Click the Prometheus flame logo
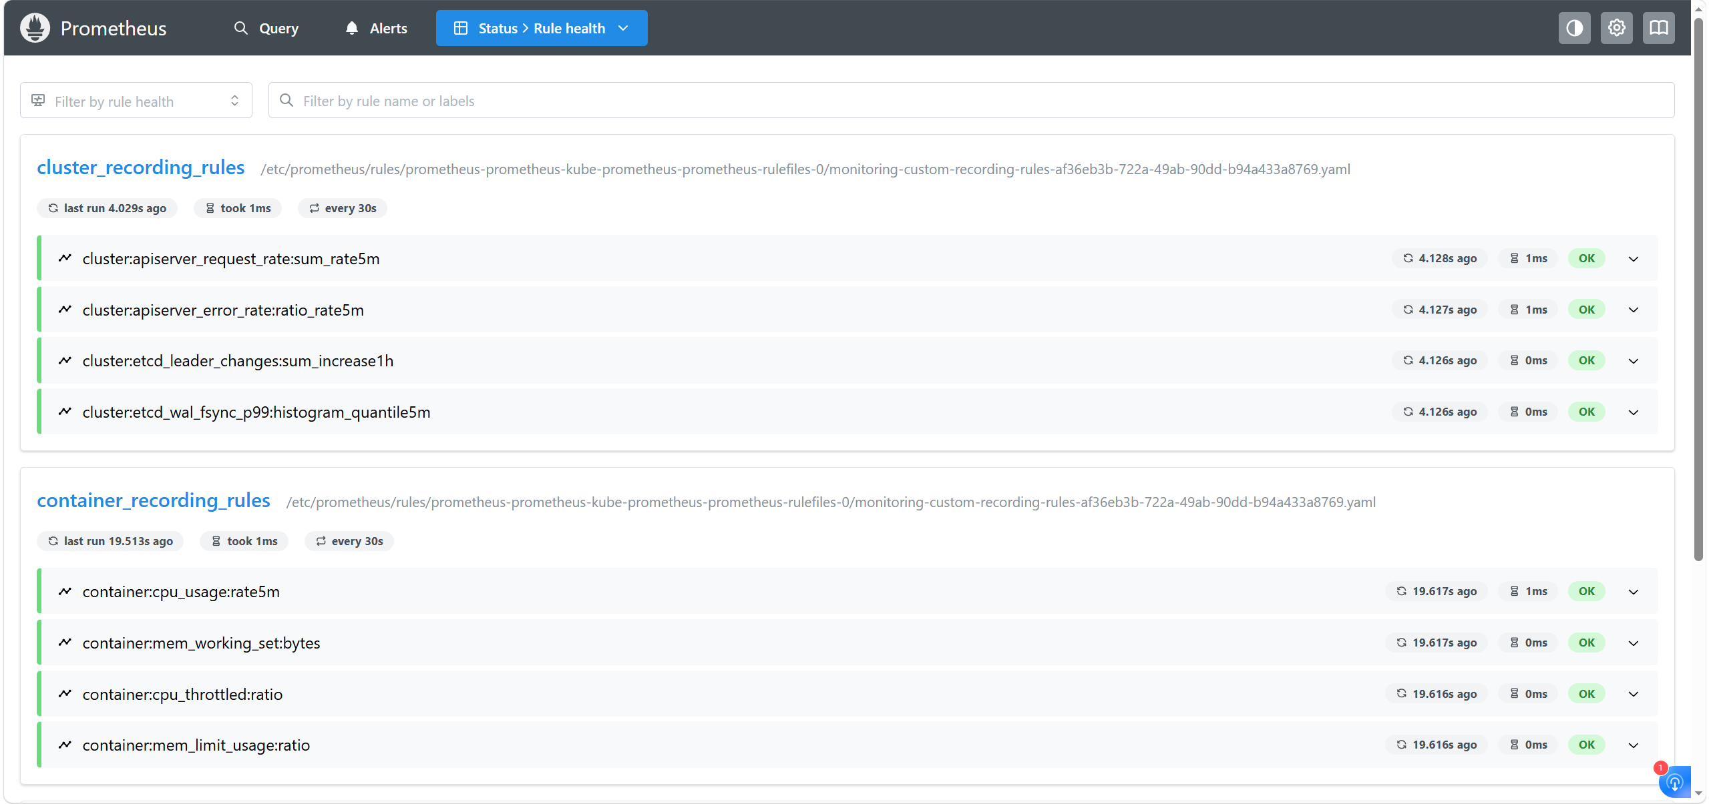 (x=35, y=28)
